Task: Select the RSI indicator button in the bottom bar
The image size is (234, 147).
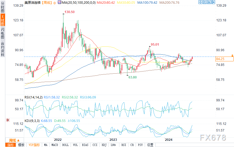Action: click(x=124, y=145)
